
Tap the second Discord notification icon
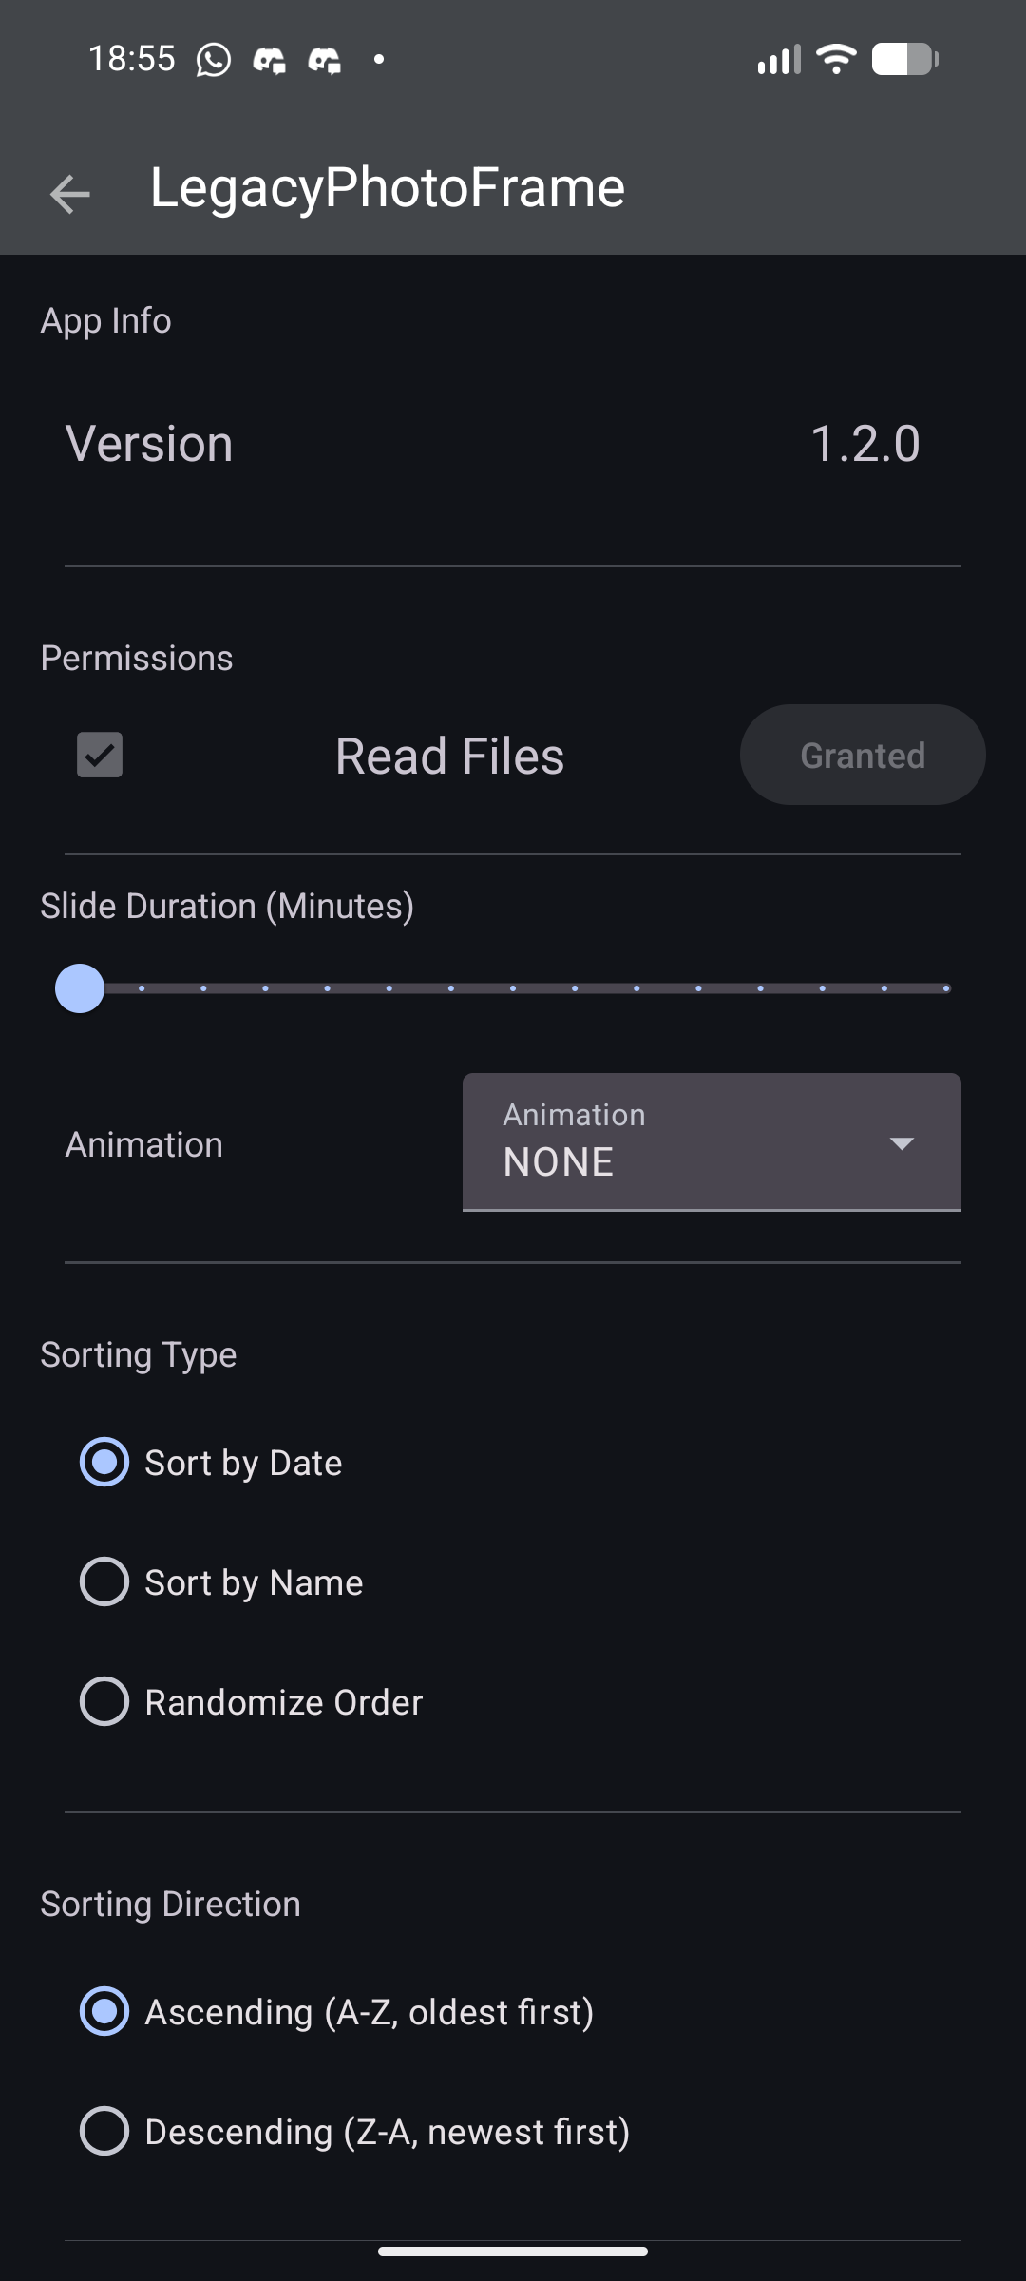[325, 61]
